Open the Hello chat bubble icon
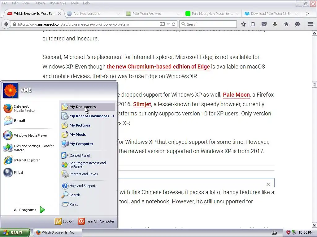The width and height of the screenshot is (317, 237). [x=297, y=24]
